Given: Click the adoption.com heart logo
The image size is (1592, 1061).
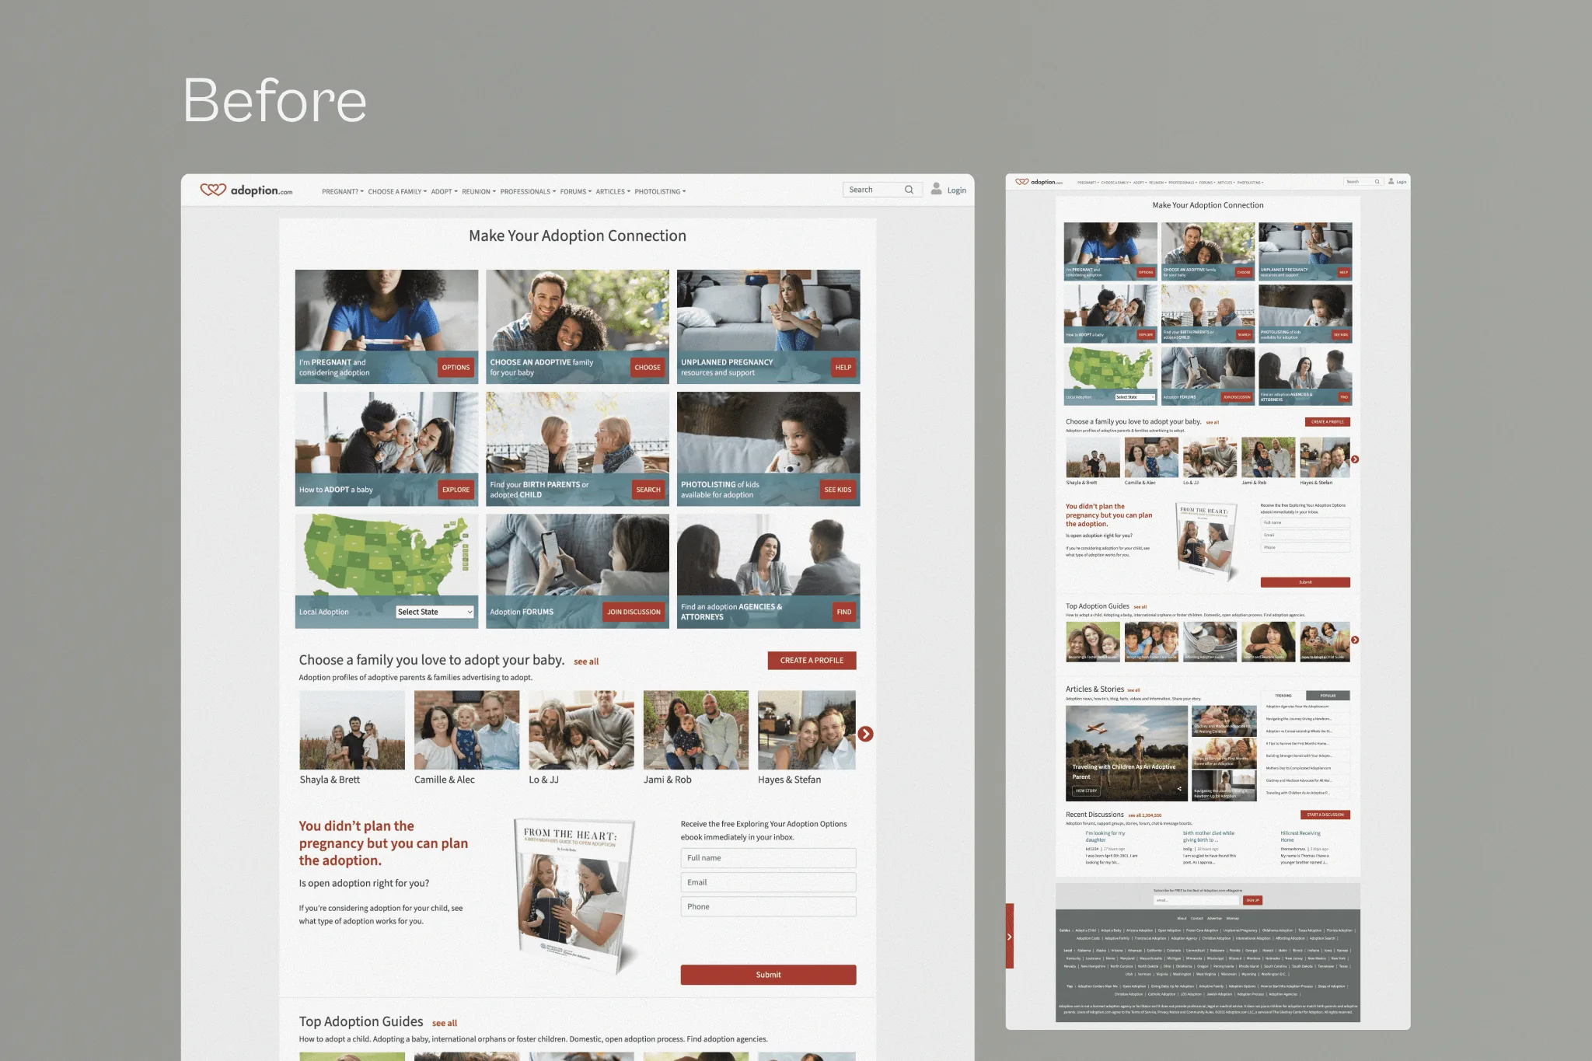Looking at the screenshot, I should tap(213, 190).
